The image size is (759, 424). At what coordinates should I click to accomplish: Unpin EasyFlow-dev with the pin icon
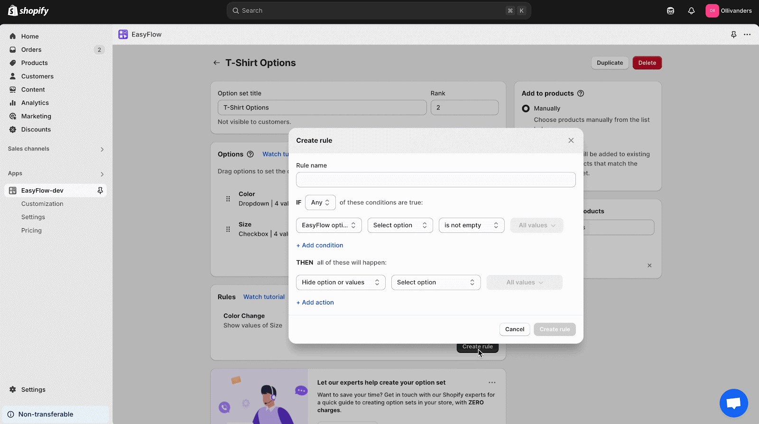[x=100, y=191]
